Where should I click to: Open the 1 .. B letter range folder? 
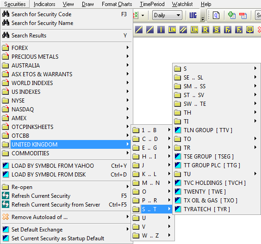[152, 130]
